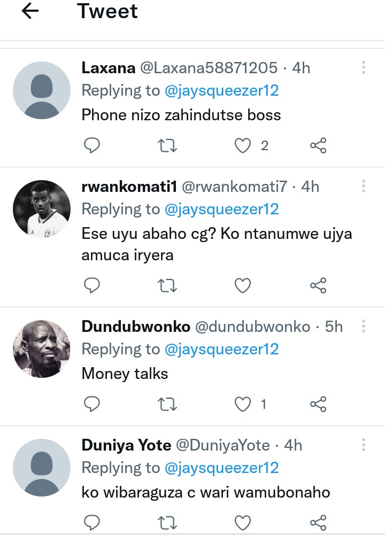385x535 pixels.
Task: Open @jaysqueezer12 link in Laxana's reply
Action: [x=221, y=90]
